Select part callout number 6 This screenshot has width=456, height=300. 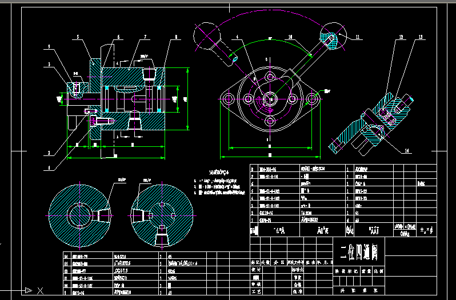[x=118, y=37]
